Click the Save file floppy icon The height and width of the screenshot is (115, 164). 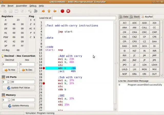click(x=16, y=11)
